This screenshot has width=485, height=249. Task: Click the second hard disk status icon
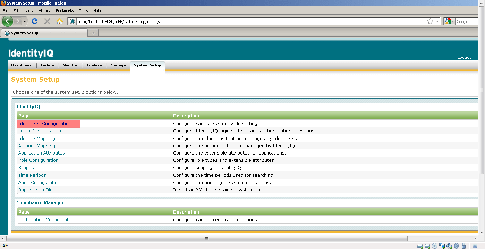pyautogui.click(x=427, y=246)
